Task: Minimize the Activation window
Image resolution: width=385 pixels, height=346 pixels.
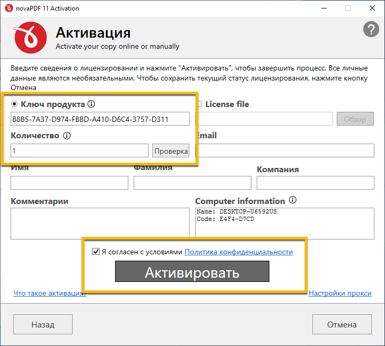Action: click(324, 8)
